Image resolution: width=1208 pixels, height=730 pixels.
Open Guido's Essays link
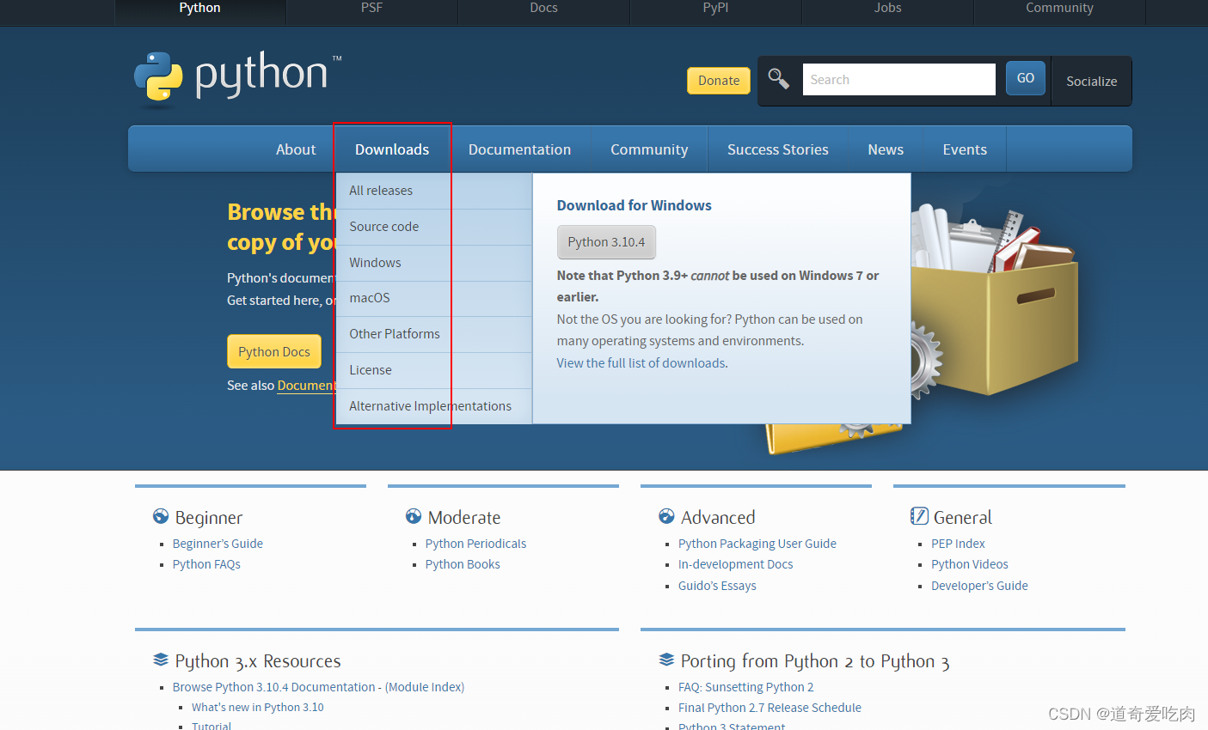pyautogui.click(x=717, y=586)
